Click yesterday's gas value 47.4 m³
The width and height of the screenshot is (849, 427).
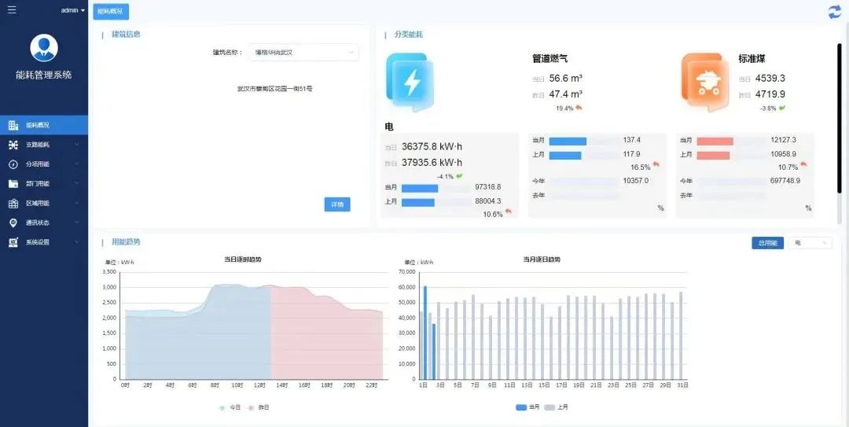[x=565, y=94]
